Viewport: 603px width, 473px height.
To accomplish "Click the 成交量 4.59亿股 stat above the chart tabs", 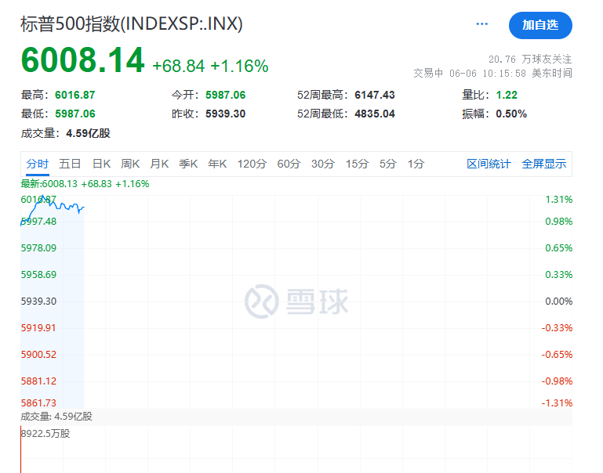I will point(65,133).
